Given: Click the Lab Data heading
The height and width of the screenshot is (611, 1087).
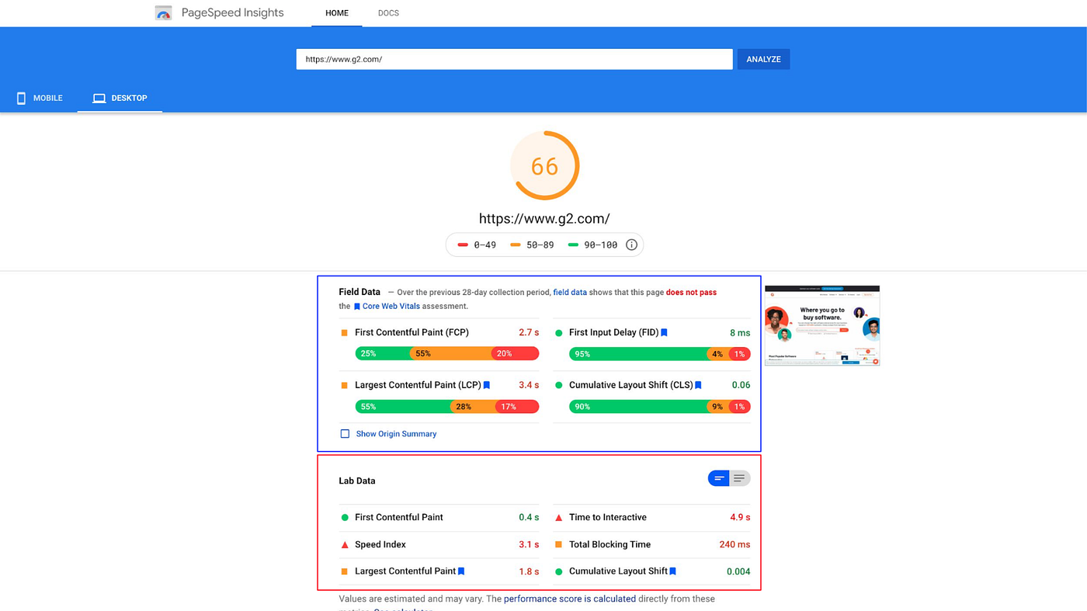Looking at the screenshot, I should (357, 481).
